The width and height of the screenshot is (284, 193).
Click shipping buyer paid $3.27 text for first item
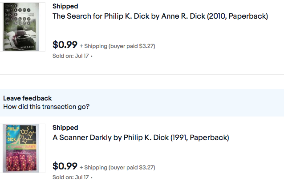[118, 46]
